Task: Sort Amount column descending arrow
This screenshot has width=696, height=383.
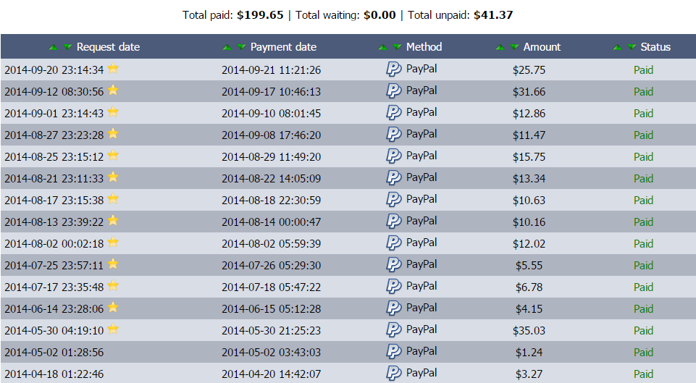Action: pos(514,47)
